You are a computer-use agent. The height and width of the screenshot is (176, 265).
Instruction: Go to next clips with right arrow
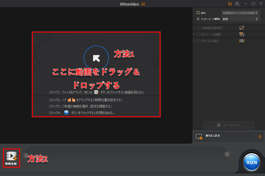(x=227, y=154)
